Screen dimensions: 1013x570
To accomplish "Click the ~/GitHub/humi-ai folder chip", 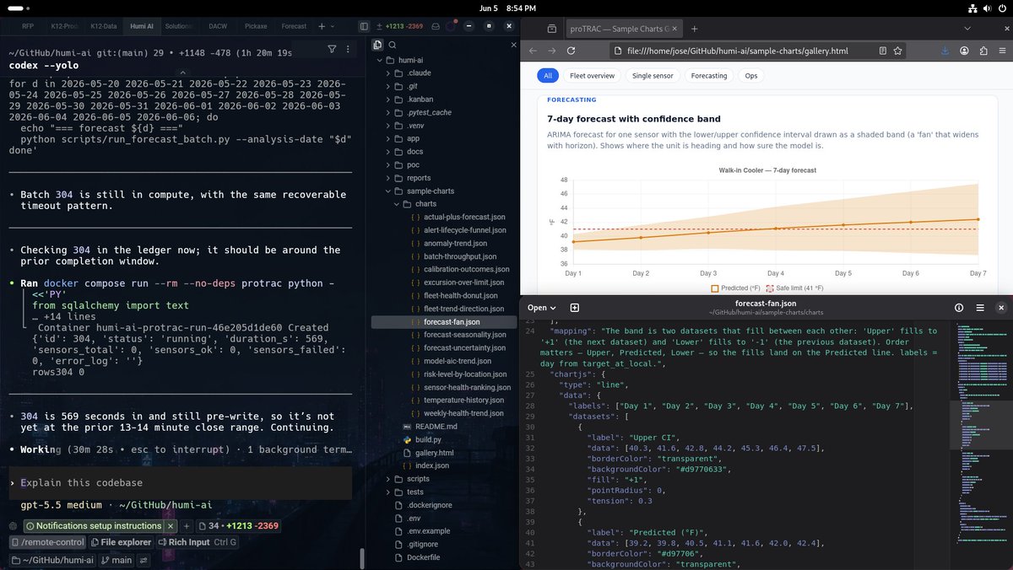I will pyautogui.click(x=52, y=560).
